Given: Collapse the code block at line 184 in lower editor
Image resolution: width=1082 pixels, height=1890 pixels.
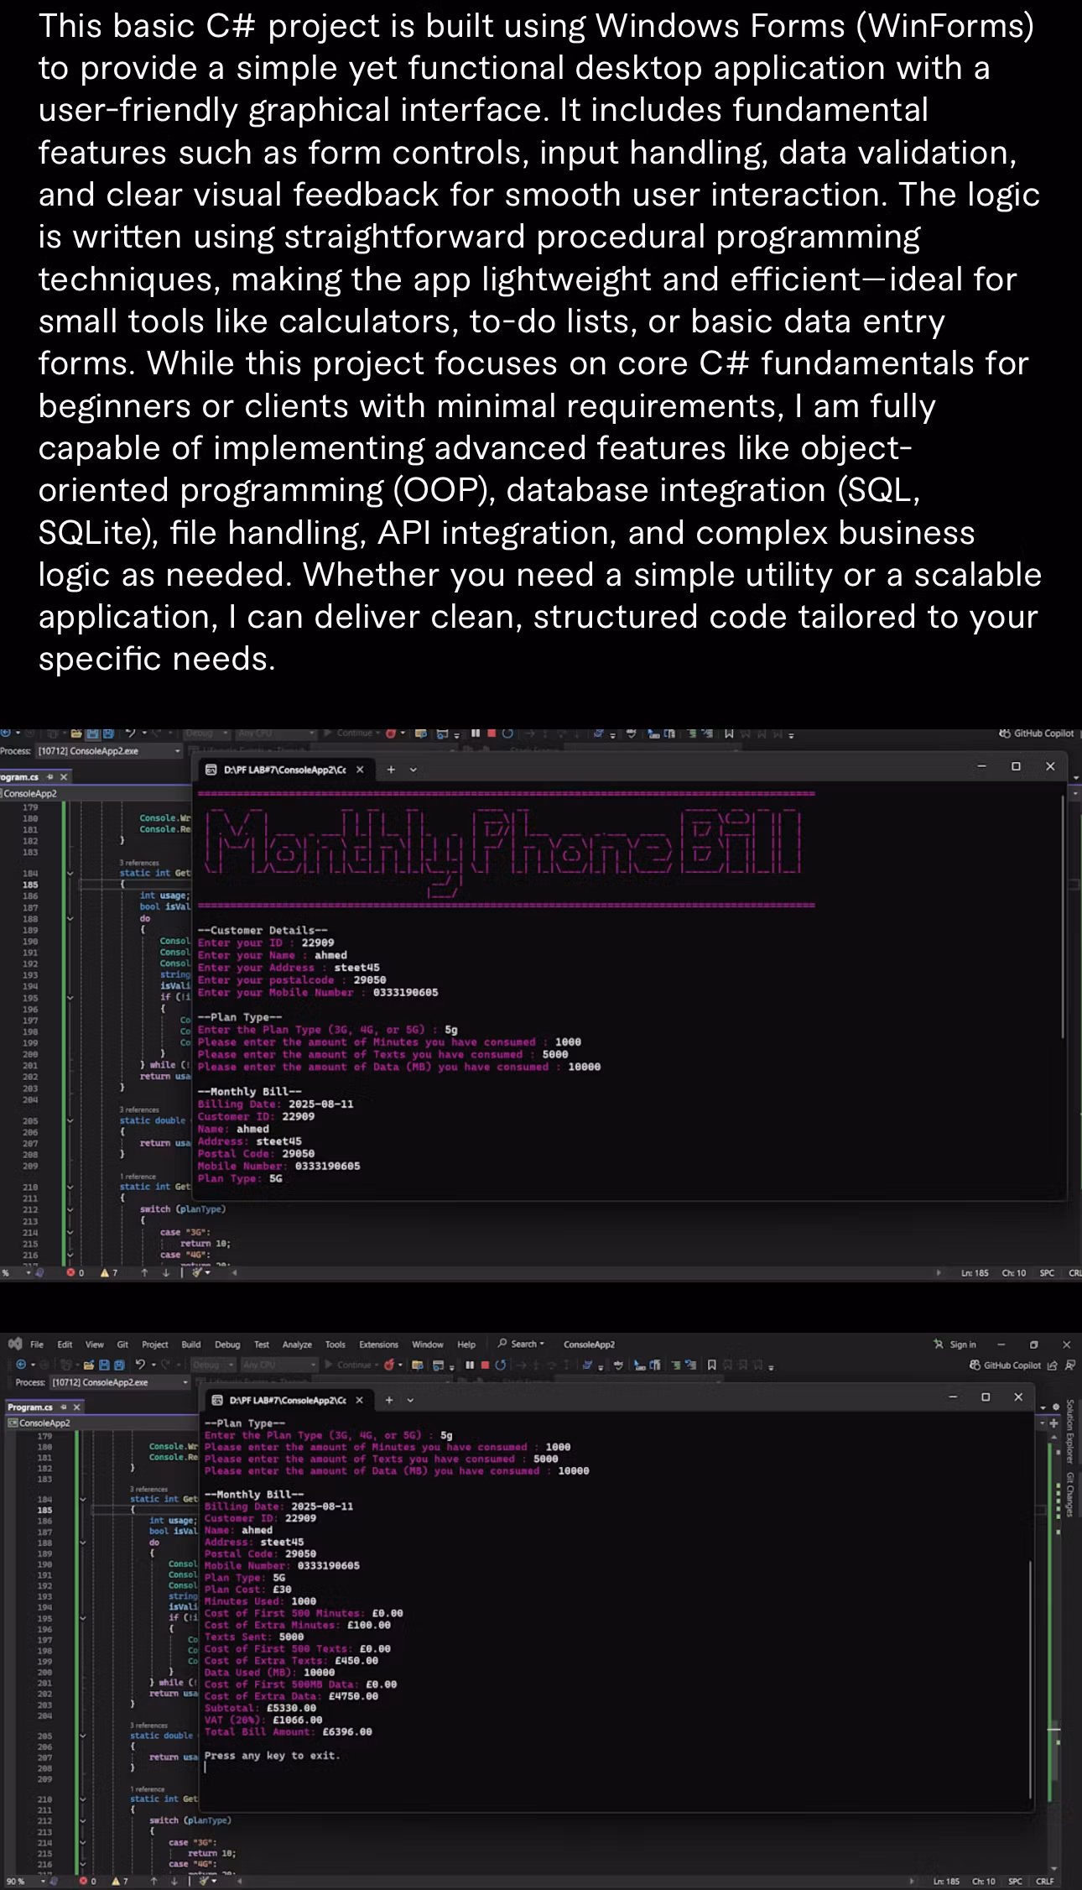Looking at the screenshot, I should click(82, 1498).
